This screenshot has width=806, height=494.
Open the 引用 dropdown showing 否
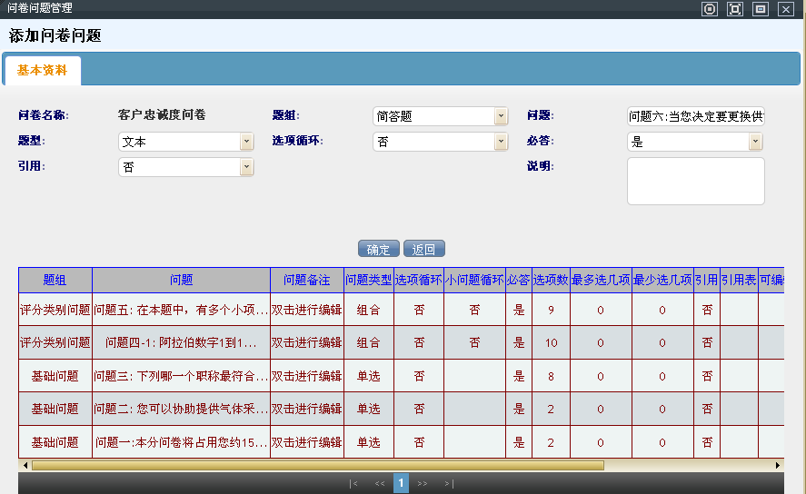[246, 167]
